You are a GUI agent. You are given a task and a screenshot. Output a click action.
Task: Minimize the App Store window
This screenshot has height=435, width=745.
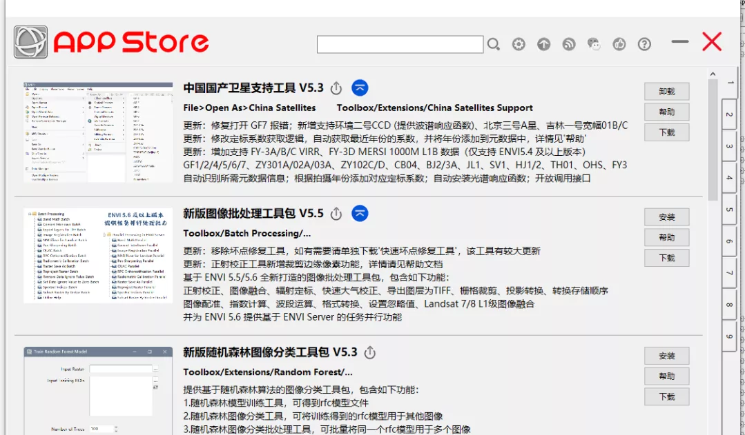point(680,42)
